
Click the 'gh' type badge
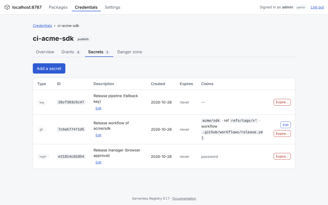[41, 129]
